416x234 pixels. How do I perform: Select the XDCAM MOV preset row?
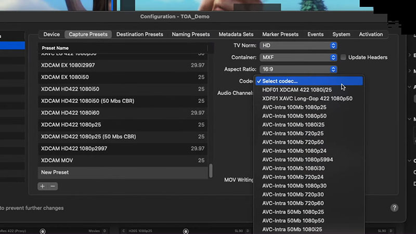[x=123, y=161]
